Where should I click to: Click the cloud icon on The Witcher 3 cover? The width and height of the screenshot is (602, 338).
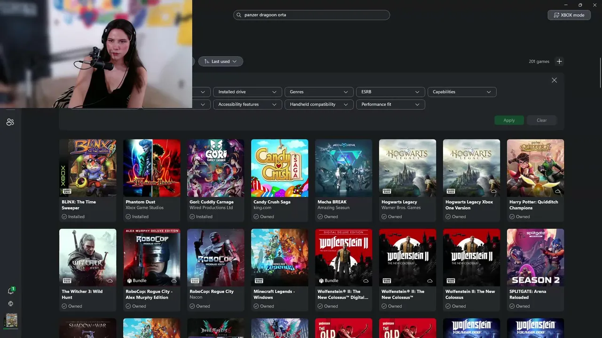click(110, 281)
